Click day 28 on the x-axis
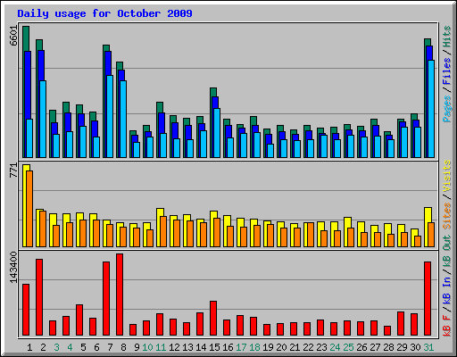 (x=388, y=347)
